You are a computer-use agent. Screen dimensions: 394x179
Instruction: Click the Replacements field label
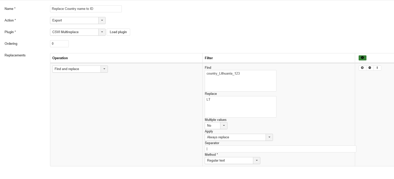[15, 55]
